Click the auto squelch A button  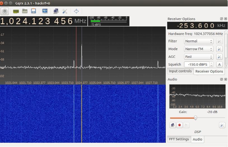pyautogui.click(x=219, y=65)
